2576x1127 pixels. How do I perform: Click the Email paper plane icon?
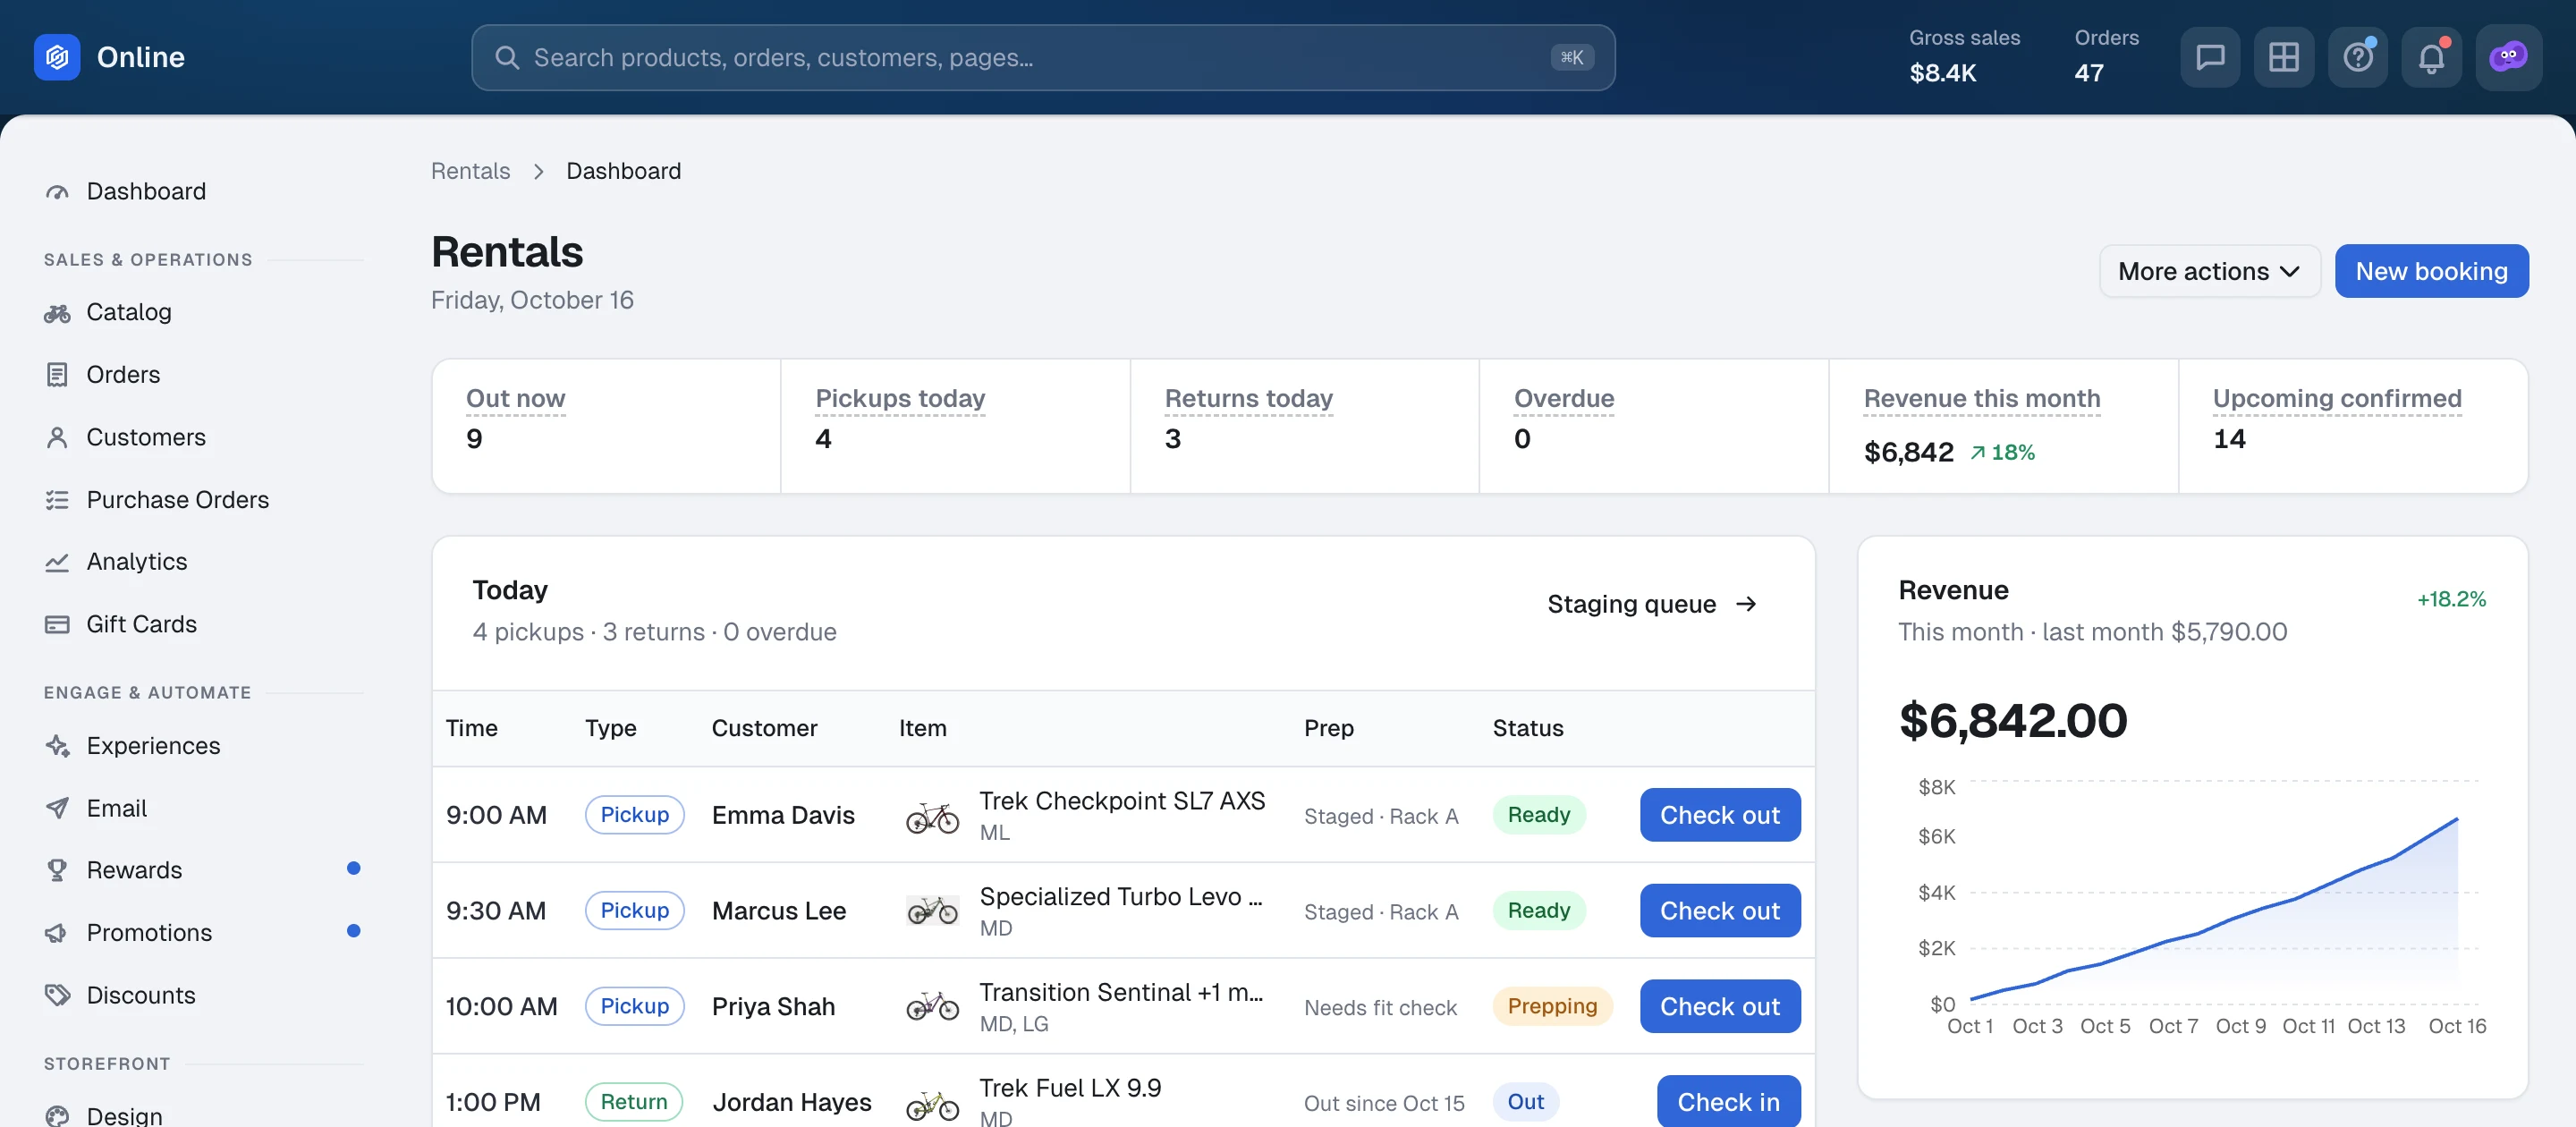(x=57, y=808)
